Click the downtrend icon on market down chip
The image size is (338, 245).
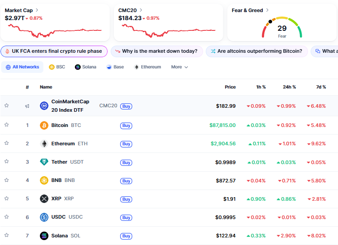118,51
